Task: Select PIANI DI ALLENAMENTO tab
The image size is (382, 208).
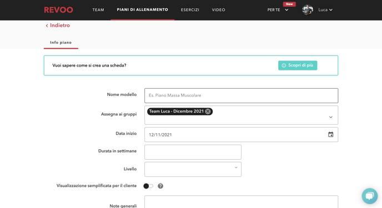Action: [143, 10]
